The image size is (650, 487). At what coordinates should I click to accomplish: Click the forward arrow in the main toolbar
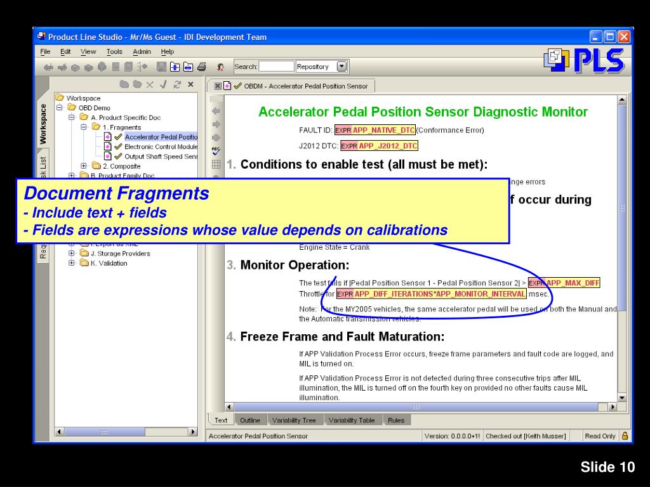(62, 67)
